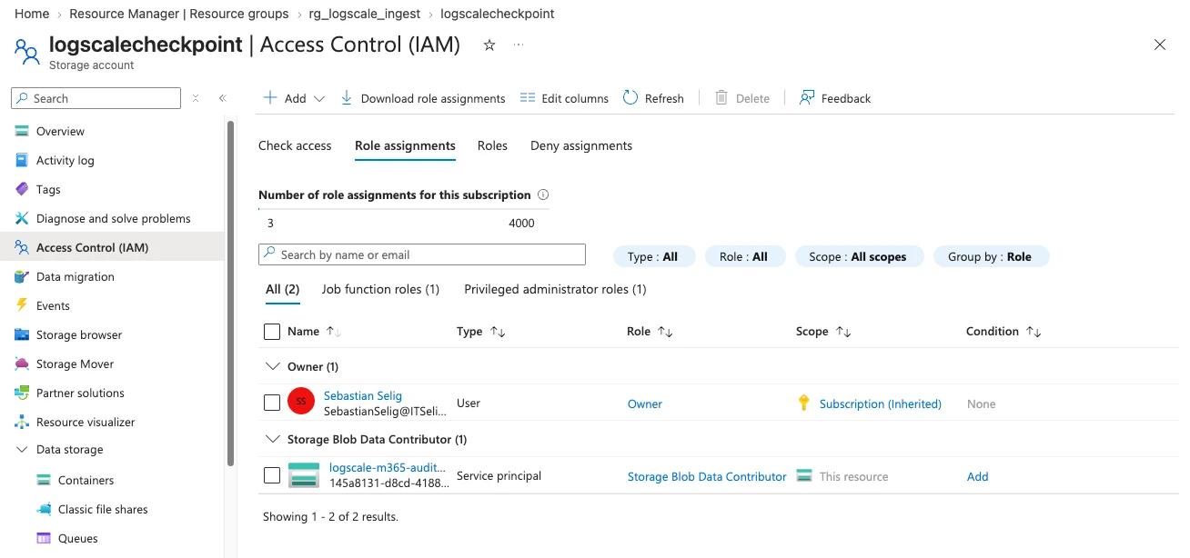The image size is (1190, 558).
Task: Go to Resource Manager | Resource groups breadcrumb
Action: (179, 14)
